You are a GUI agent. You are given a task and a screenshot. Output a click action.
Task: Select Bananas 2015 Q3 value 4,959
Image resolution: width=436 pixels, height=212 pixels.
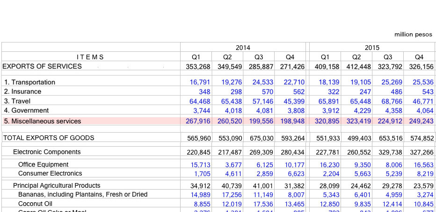393,195
